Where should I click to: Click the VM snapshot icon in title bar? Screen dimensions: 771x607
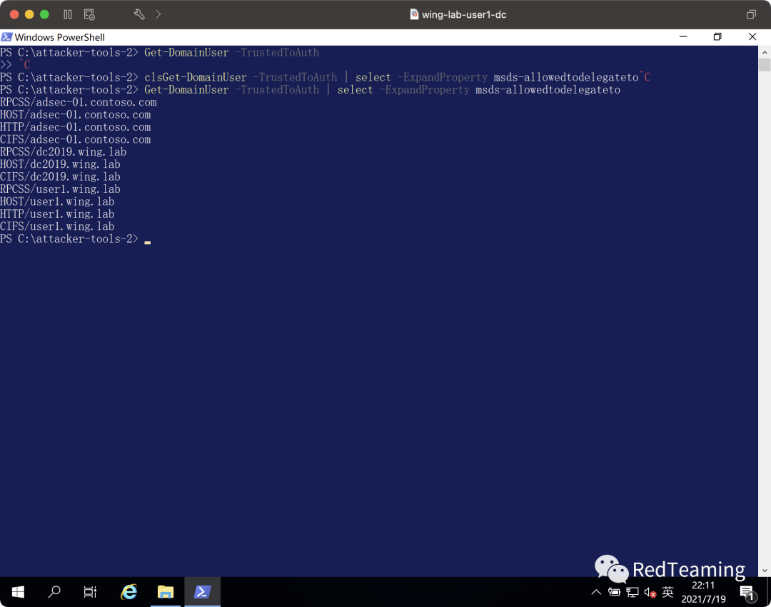pos(89,14)
